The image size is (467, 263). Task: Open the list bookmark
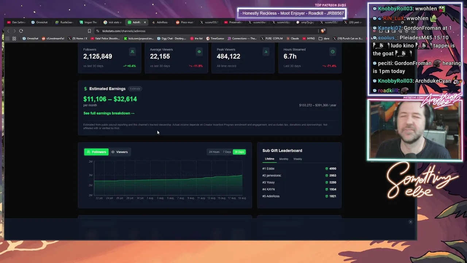pos(197,38)
